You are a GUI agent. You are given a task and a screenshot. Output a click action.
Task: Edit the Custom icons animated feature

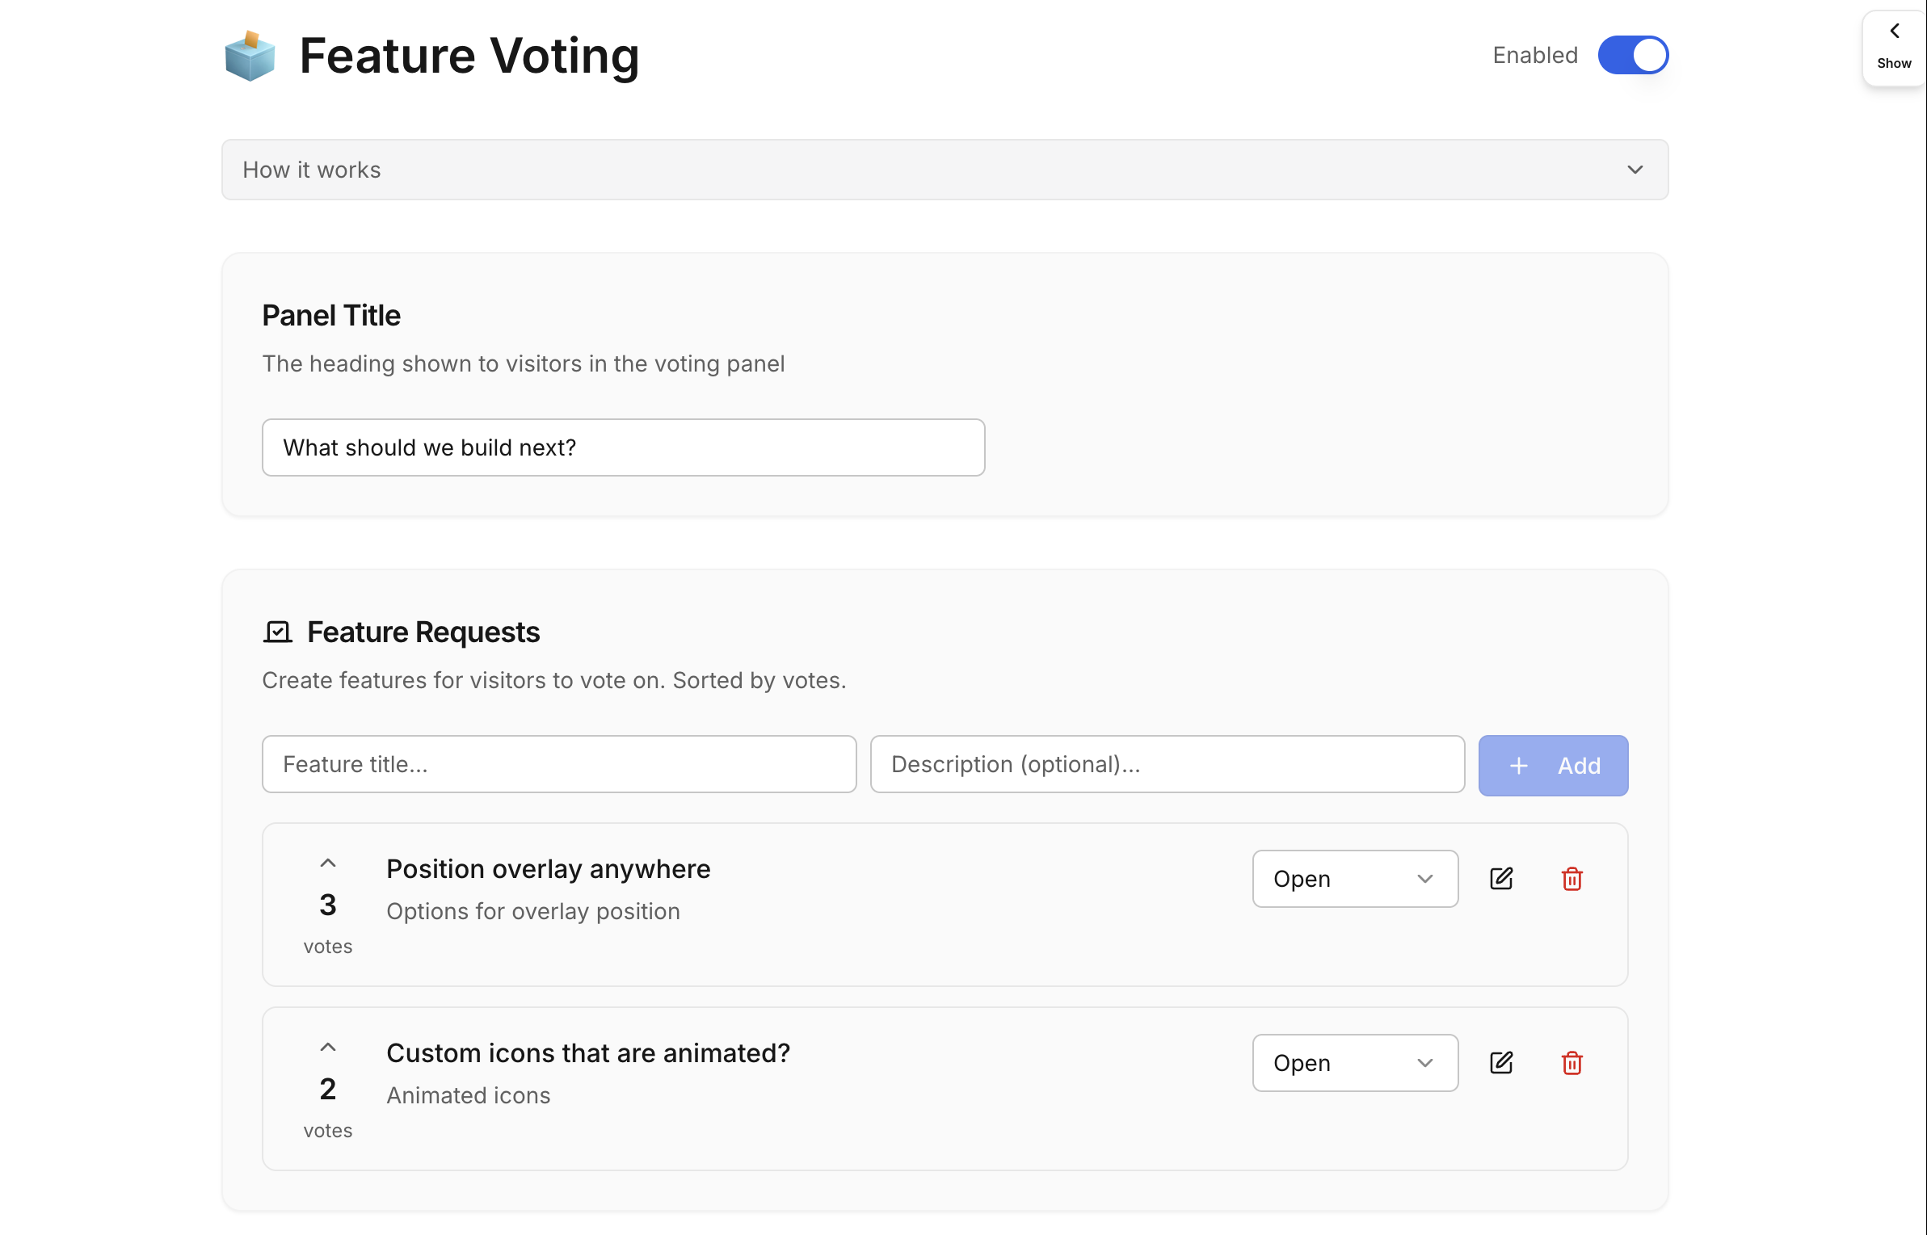point(1500,1063)
